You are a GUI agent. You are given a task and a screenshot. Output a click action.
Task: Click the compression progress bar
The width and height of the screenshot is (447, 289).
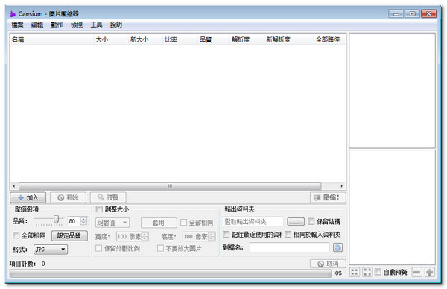(171, 273)
